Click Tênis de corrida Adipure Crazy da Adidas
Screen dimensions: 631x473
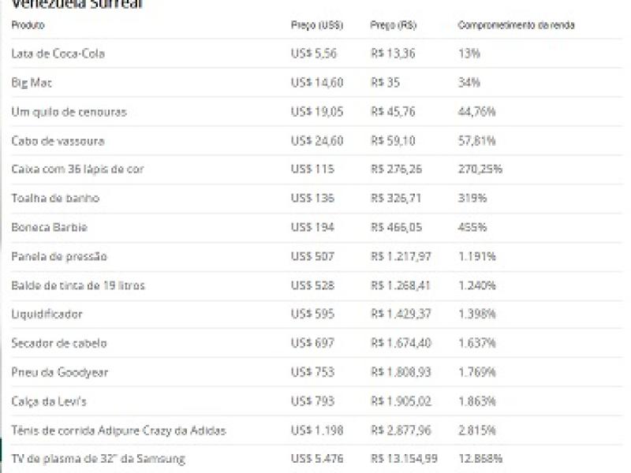118,430
